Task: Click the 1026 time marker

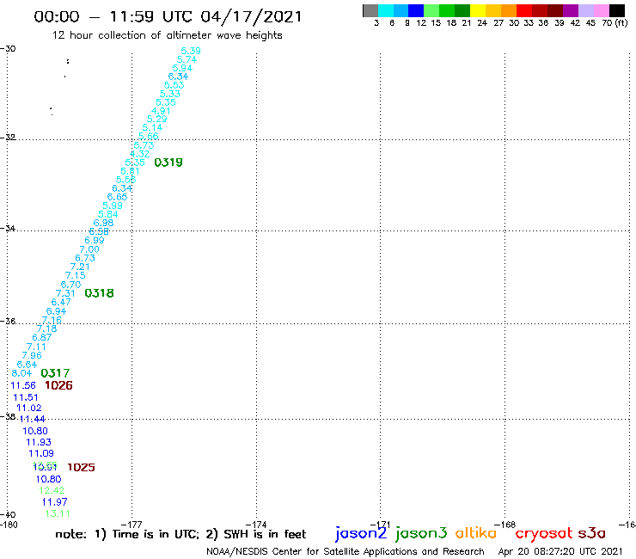Action: point(58,385)
